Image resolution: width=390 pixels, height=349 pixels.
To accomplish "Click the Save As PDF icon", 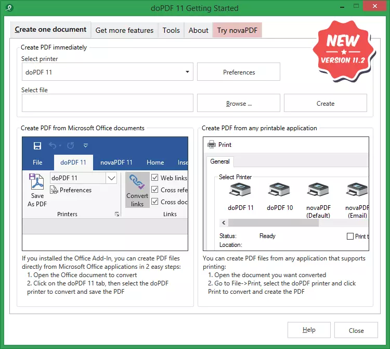I will (37, 182).
